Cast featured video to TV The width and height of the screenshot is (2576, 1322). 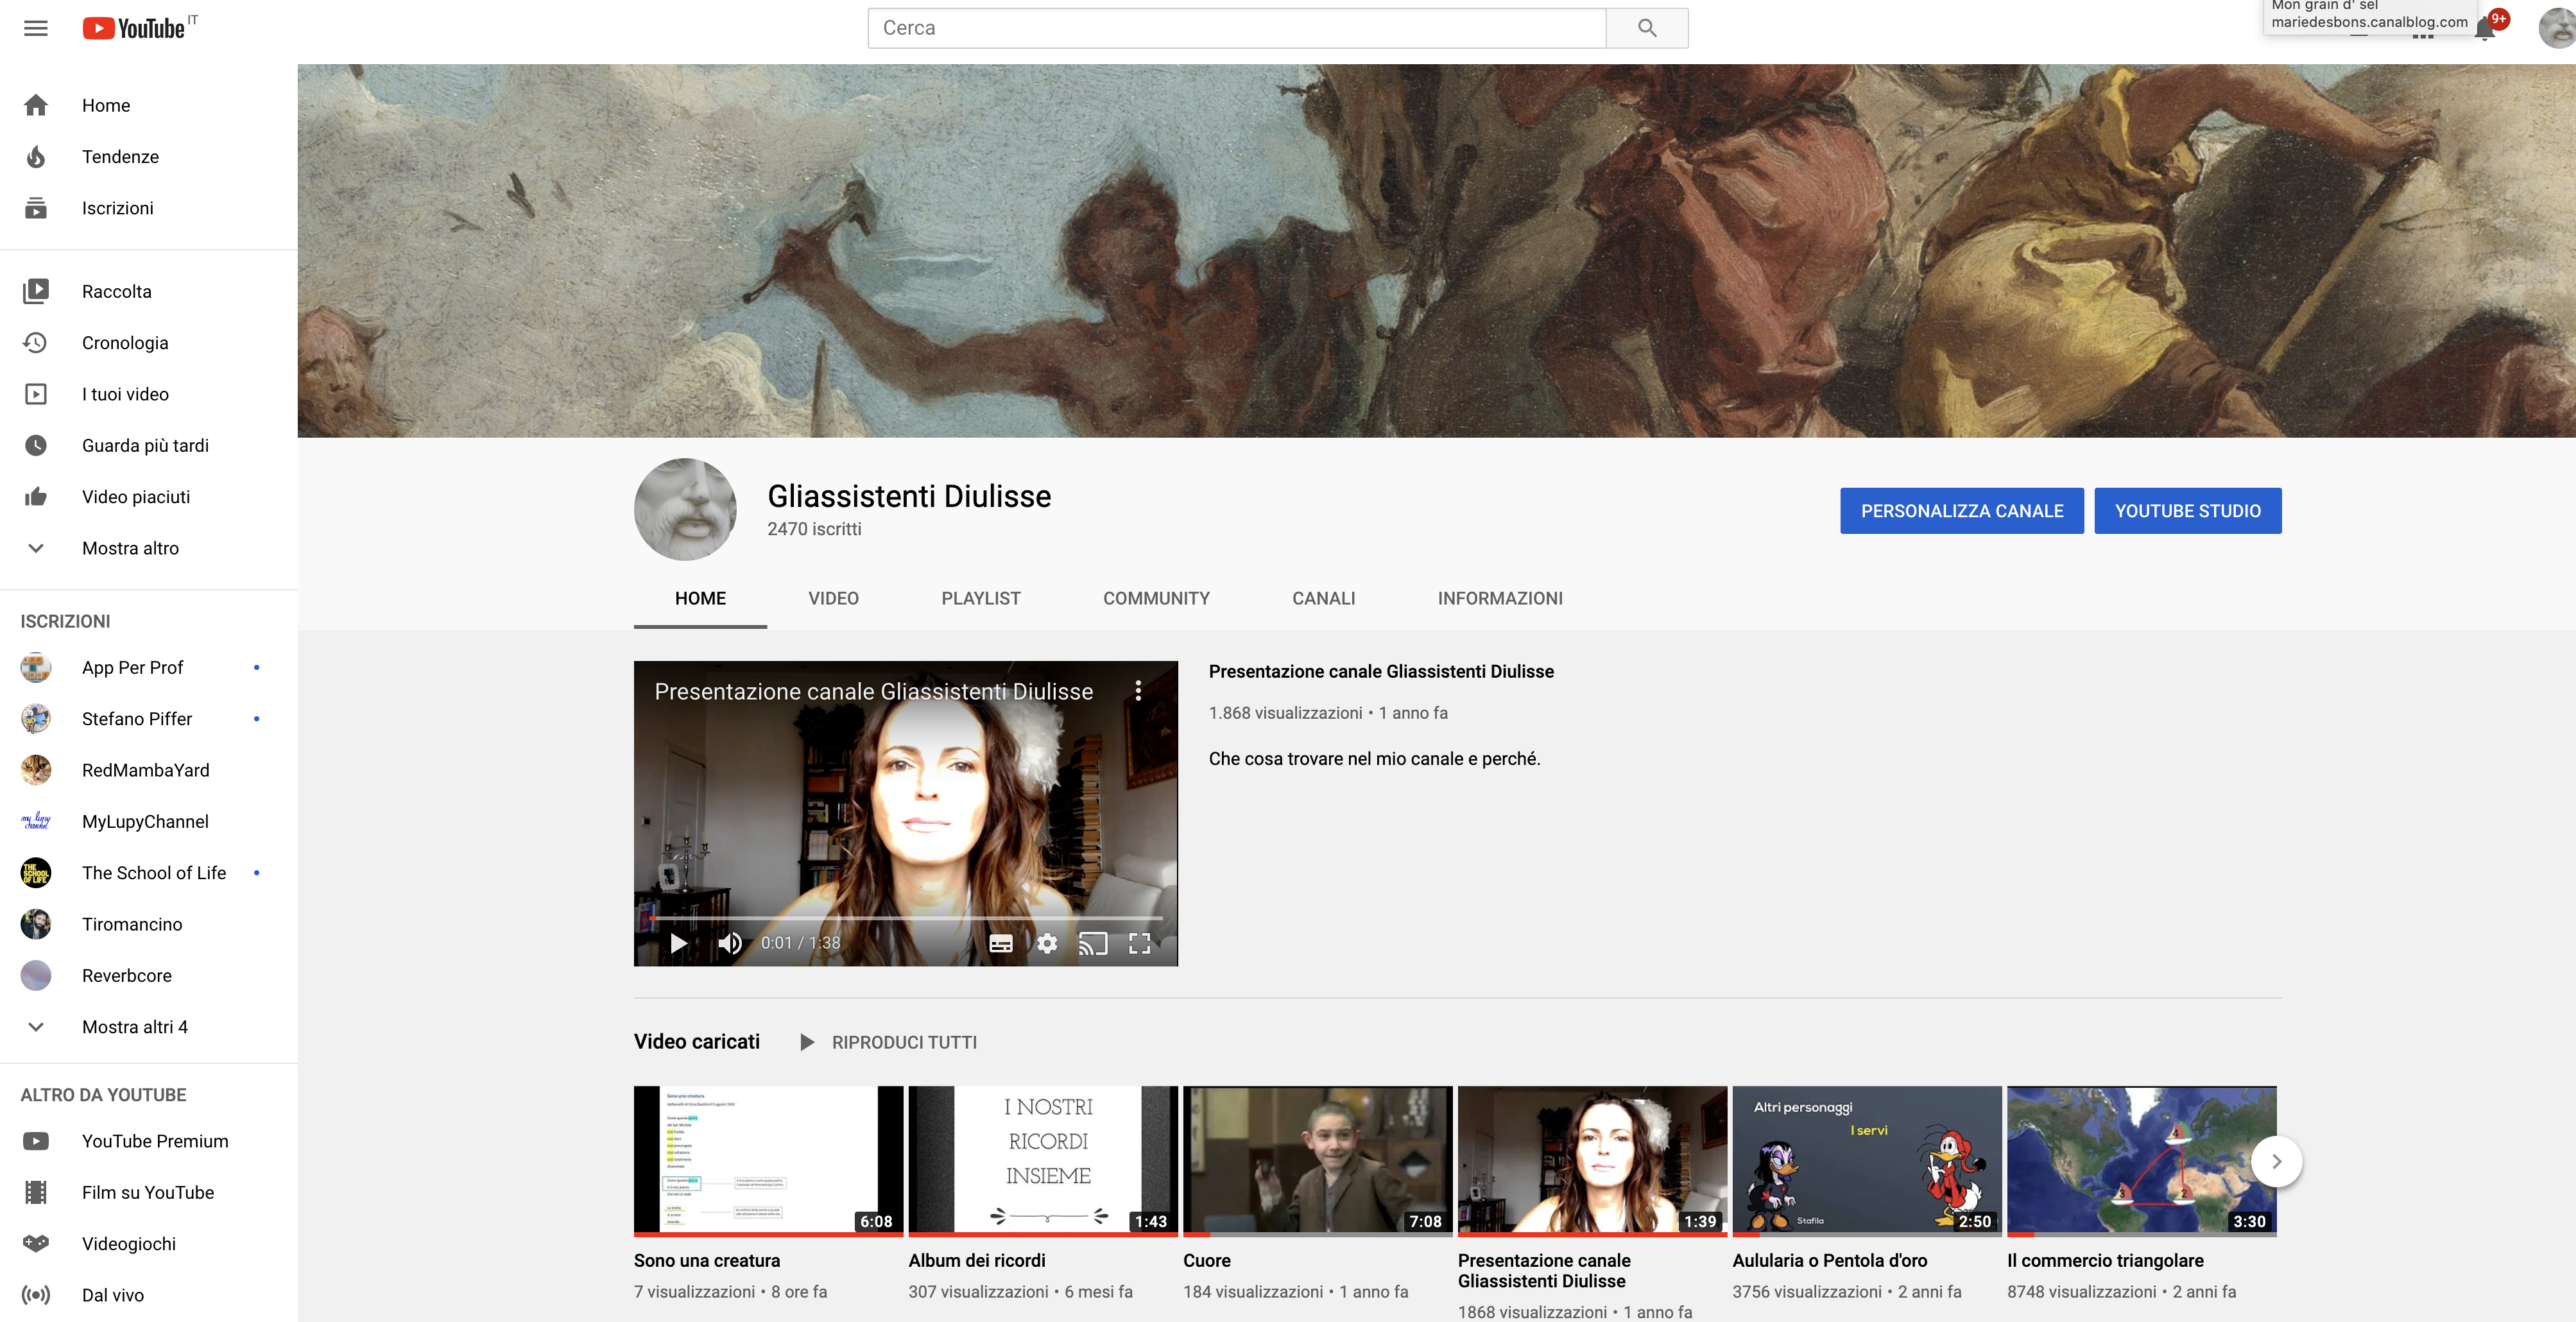click(1093, 943)
